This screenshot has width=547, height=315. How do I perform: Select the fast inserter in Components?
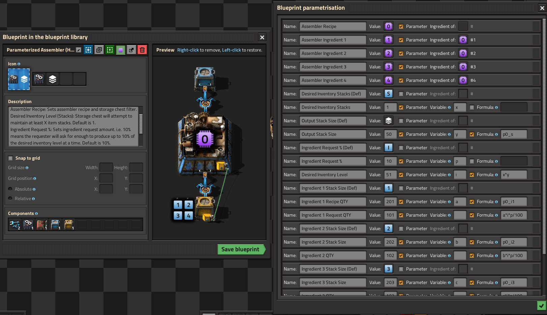pyautogui.click(x=15, y=224)
